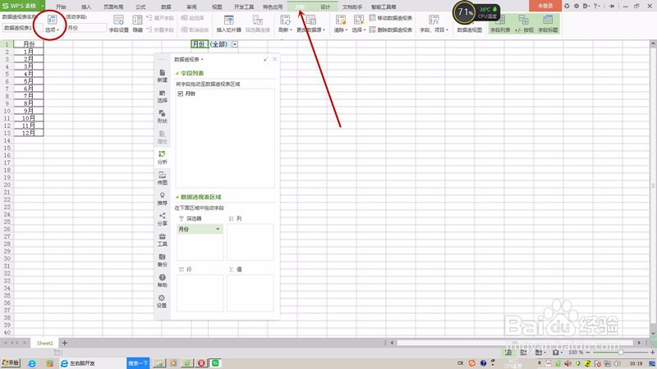Click 属性 properties icon in side panel
657x369 pixels.
[x=162, y=137]
